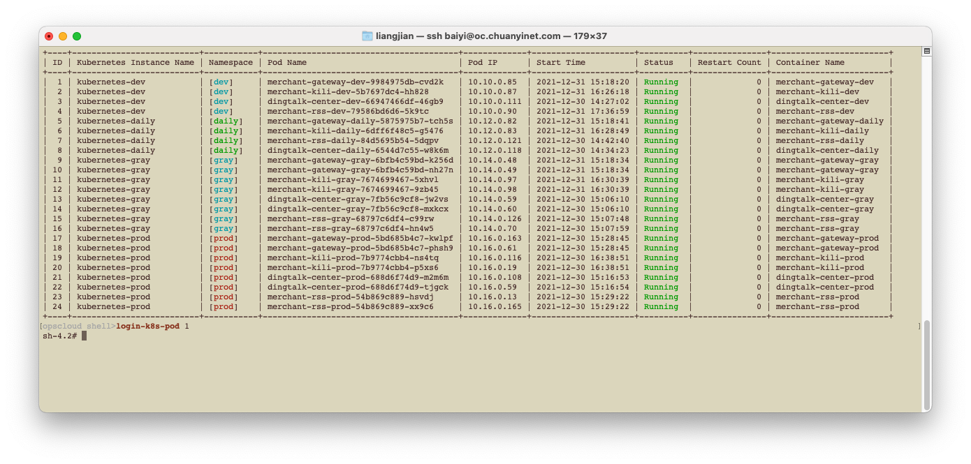This screenshot has width=971, height=464.
Task: Click the terminal vertical scrollbar thumb
Action: pos(927,365)
